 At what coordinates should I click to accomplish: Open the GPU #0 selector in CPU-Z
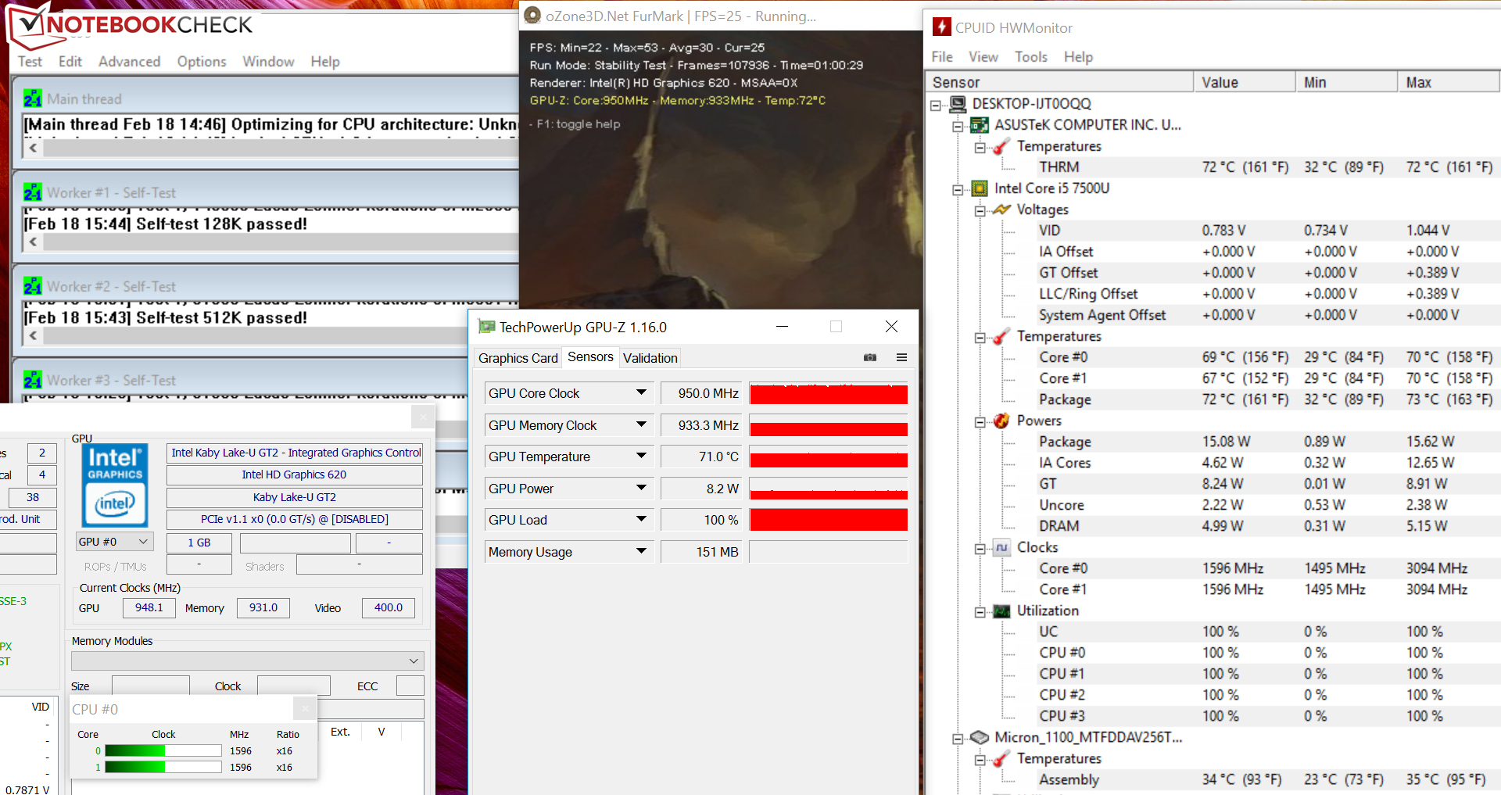(114, 542)
